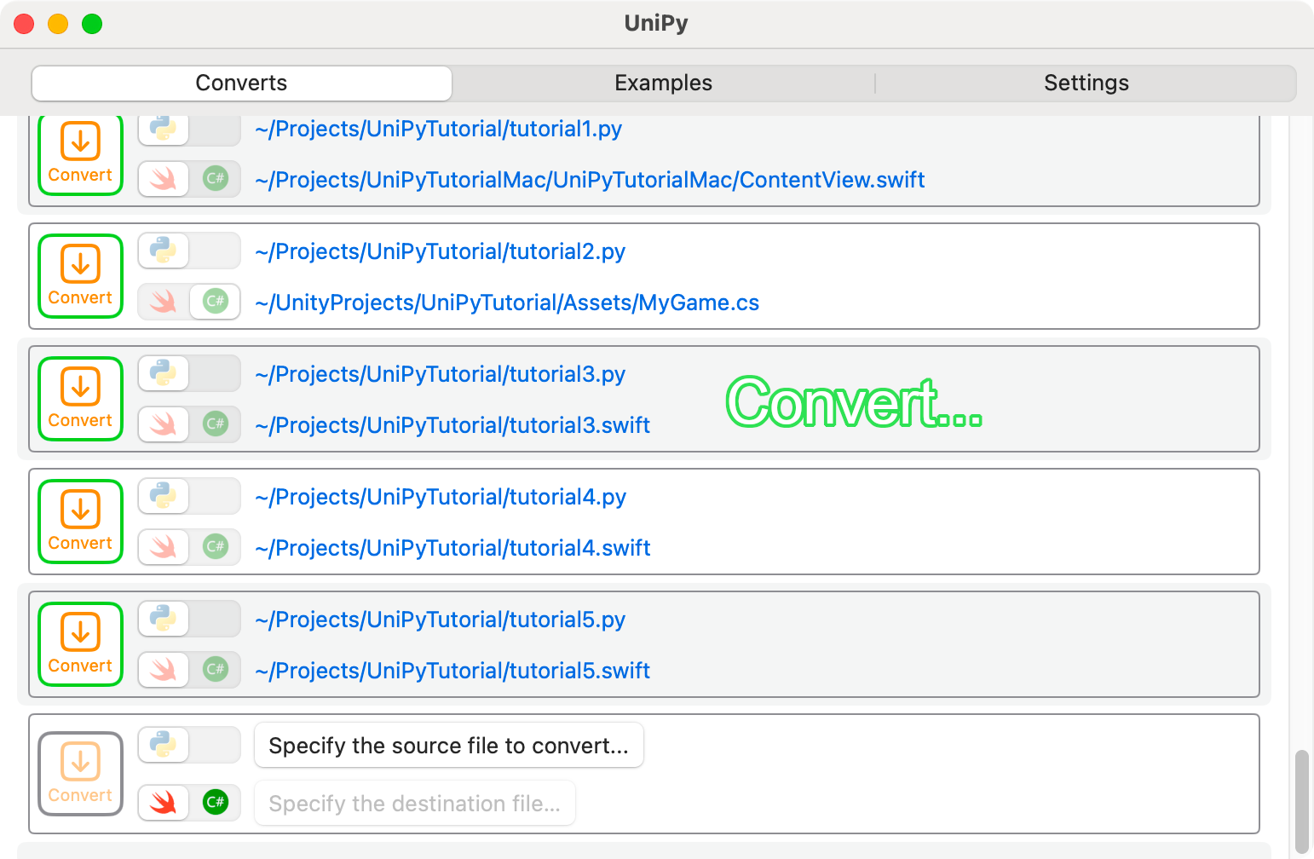Switch destination language toggle in the bottom row
Image resolution: width=1314 pixels, height=859 pixels.
(189, 803)
